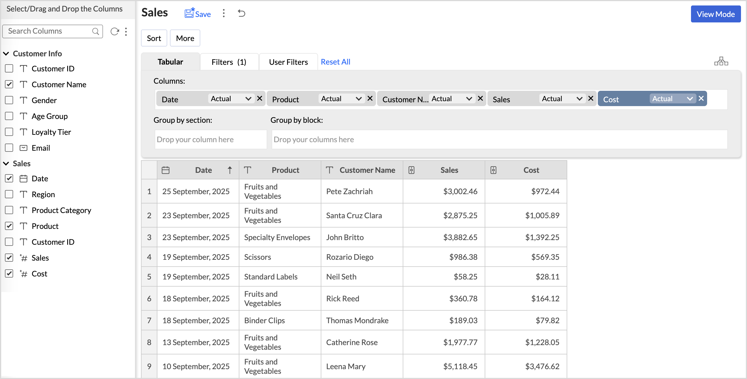Remove the Product column chip
Screen dimensions: 747x379
370,98
